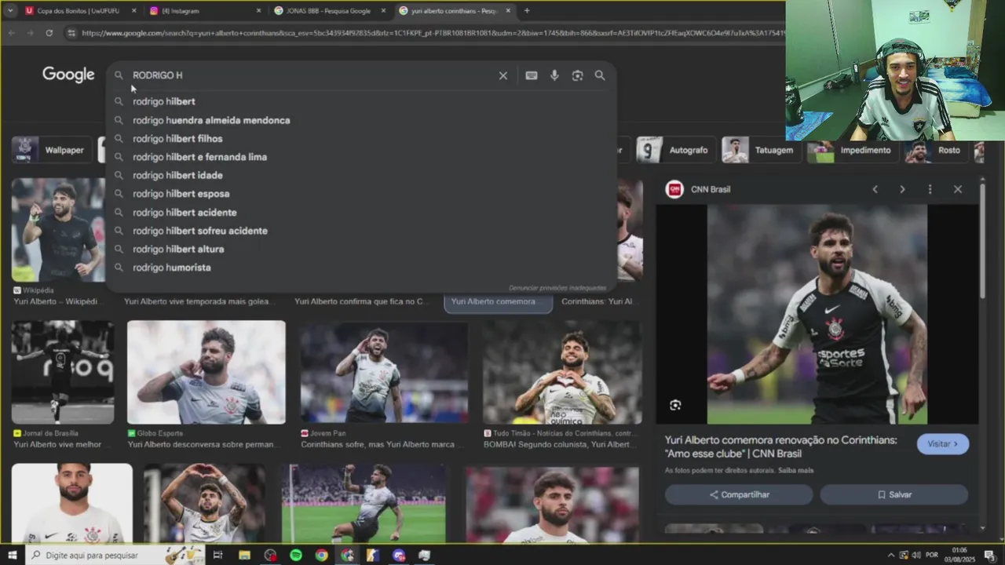1005x565 pixels.
Task: Open the tab search dropdown arrow
Action: [x=10, y=10]
